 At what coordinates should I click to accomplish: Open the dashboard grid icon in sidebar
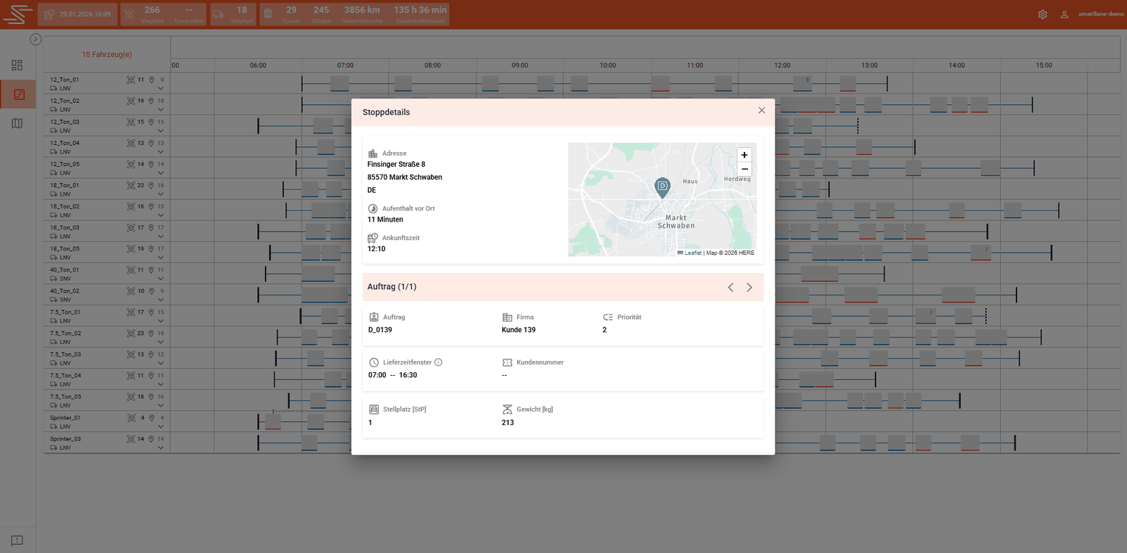tap(18, 65)
